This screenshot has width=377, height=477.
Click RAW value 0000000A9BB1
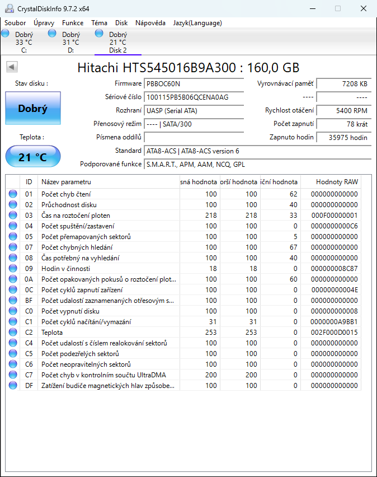click(x=334, y=322)
